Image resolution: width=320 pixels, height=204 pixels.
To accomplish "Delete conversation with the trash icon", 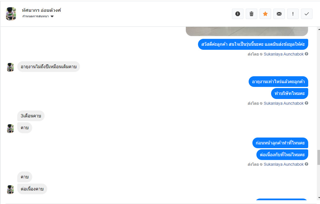I will (x=252, y=14).
